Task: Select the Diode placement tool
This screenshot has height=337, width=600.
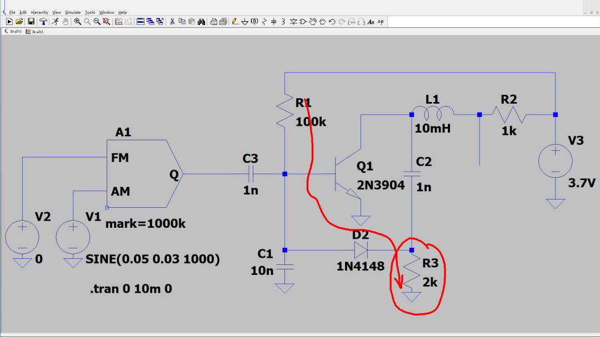Action: [293, 22]
